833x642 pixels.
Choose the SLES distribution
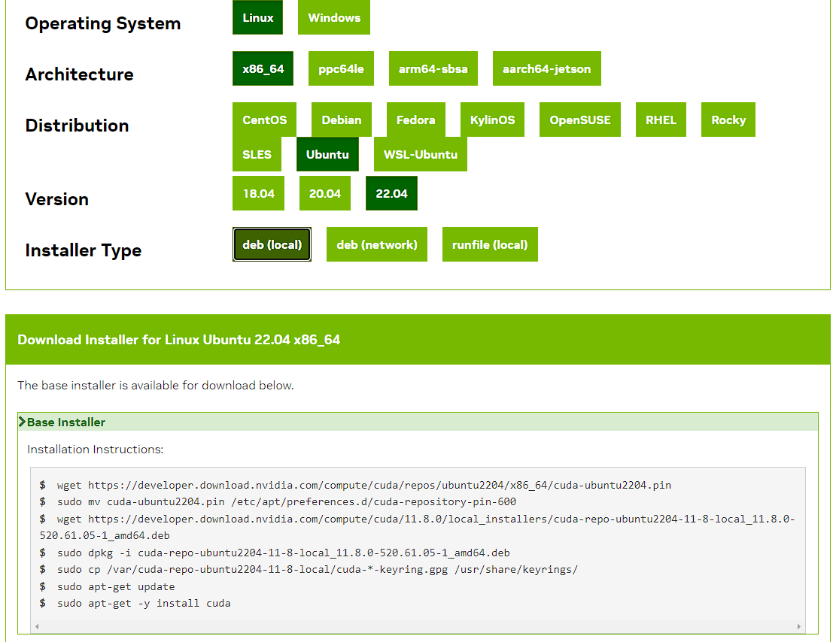point(257,154)
